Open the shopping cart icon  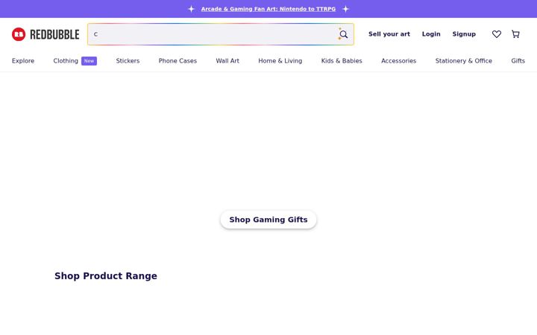[x=515, y=34]
